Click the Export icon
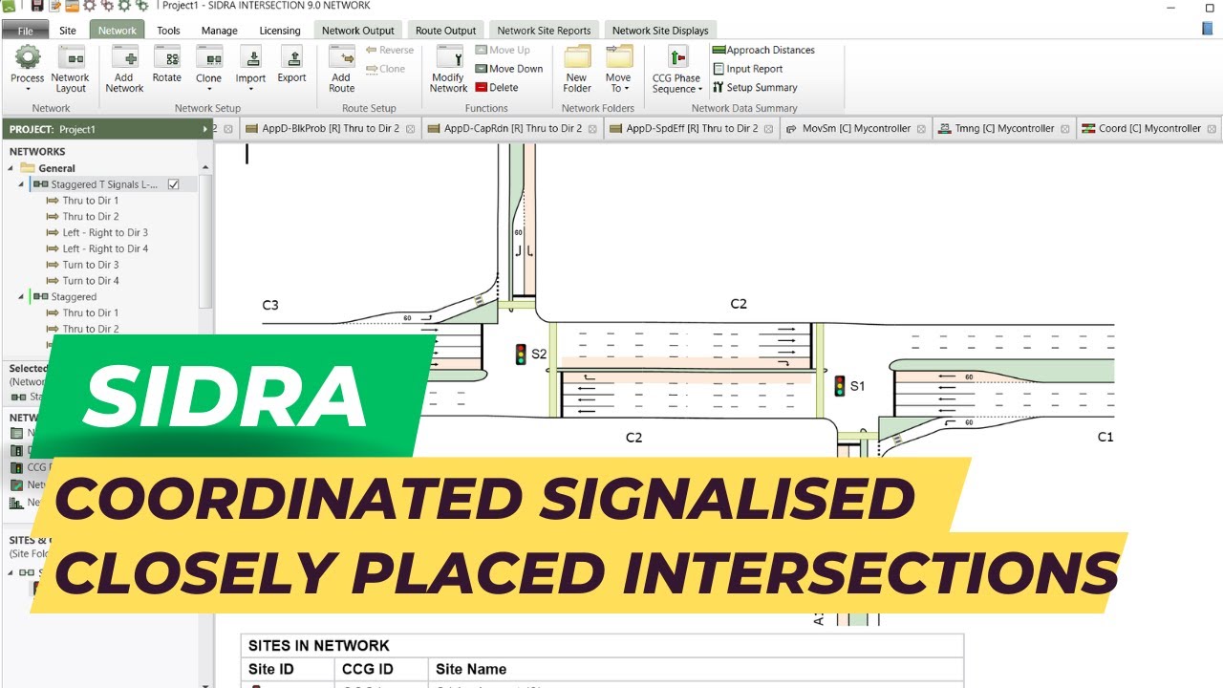The image size is (1223, 688). (291, 57)
